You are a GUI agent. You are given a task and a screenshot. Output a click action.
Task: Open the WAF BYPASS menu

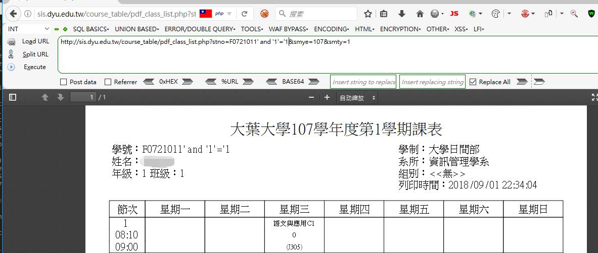[x=289, y=29]
